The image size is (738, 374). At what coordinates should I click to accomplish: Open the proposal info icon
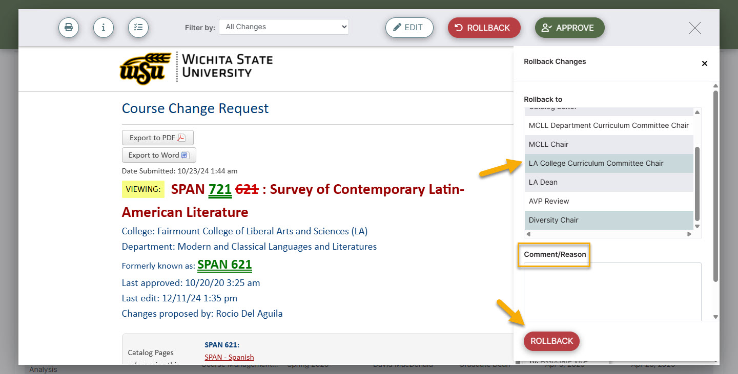coord(104,28)
